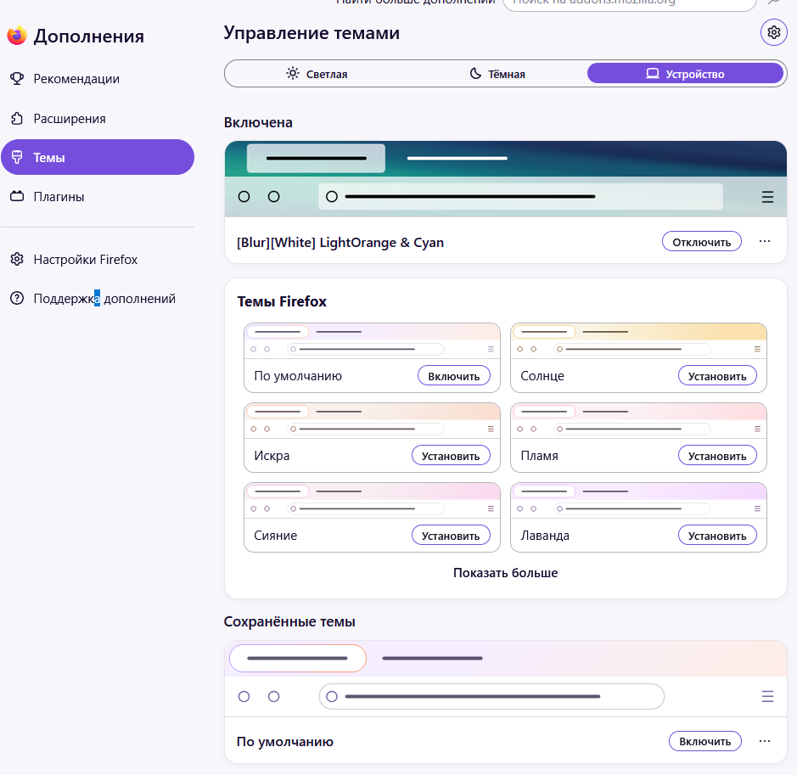Expand list with Показать больше
Screen dimensions: 797x775
(505, 573)
